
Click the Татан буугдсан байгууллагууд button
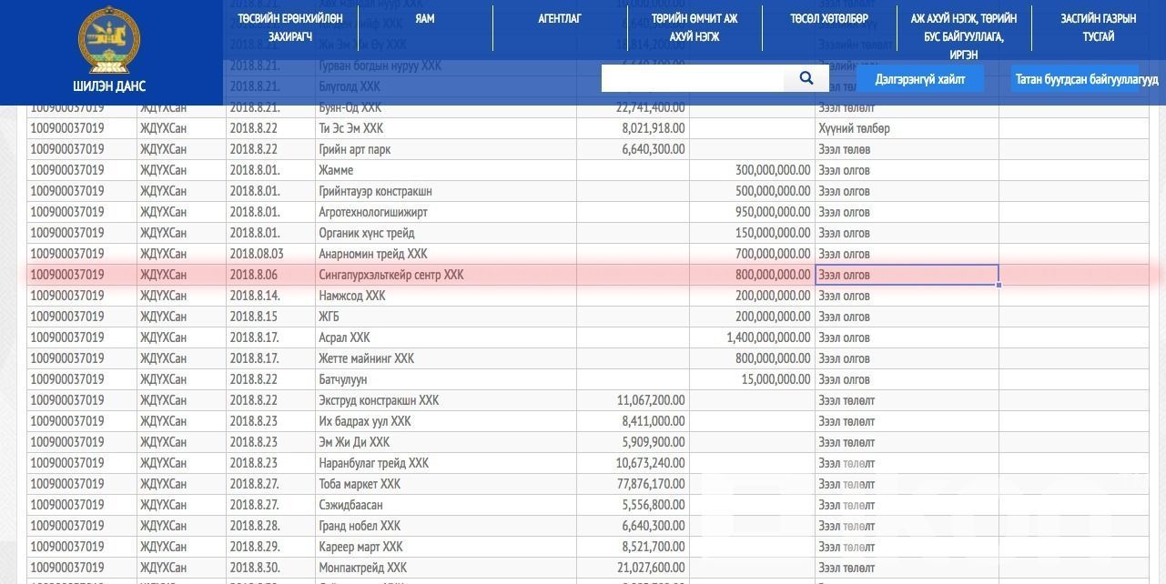[x=1086, y=79]
